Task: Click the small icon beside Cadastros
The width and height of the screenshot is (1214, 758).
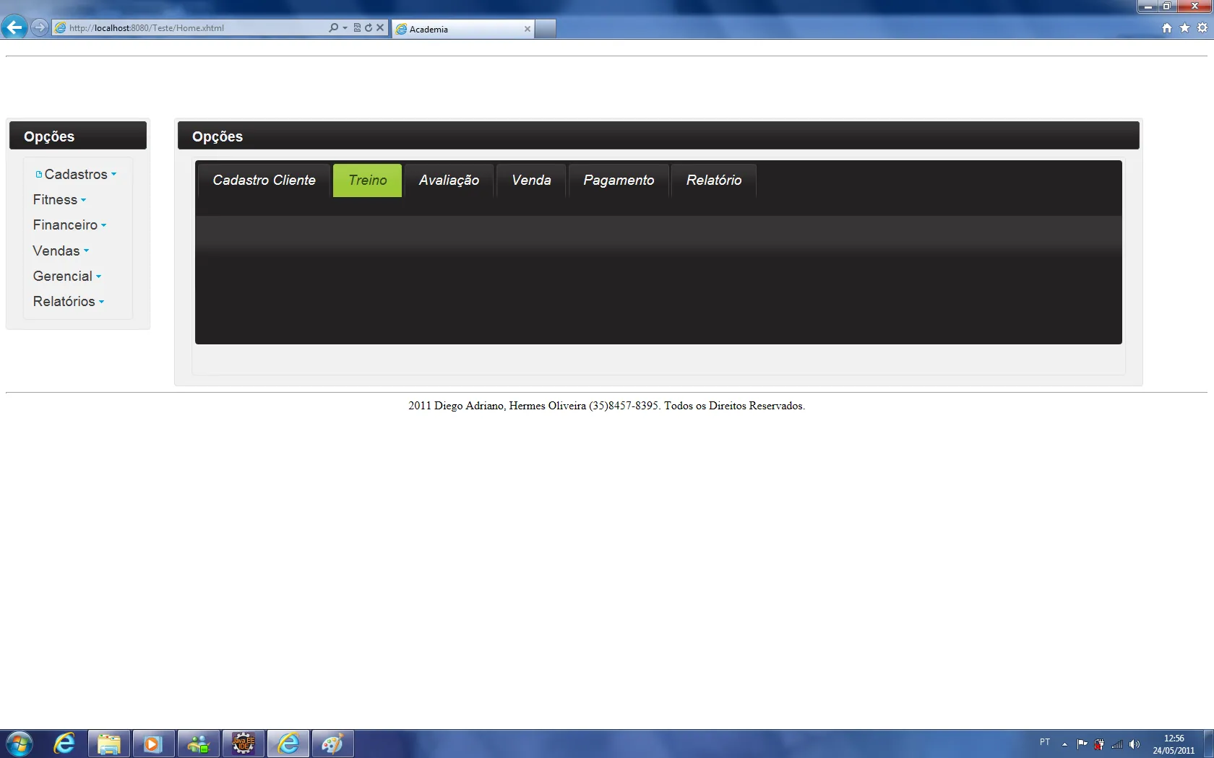Action: 38,175
